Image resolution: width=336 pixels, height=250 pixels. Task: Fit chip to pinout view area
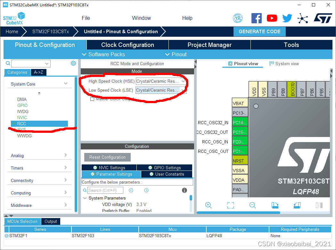pos(230,205)
